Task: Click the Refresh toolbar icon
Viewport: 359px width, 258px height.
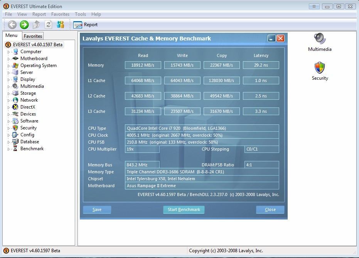Action: [48, 25]
